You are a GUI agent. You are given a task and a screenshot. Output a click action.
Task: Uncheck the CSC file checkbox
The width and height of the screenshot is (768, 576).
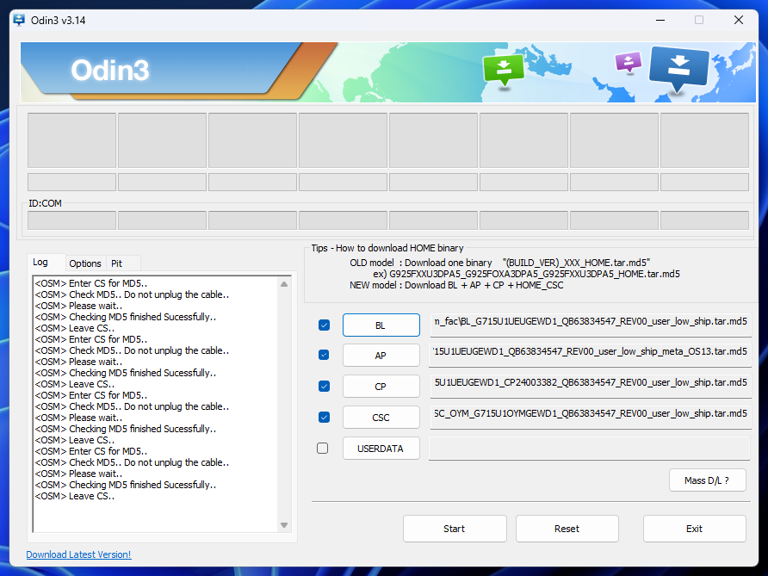tap(324, 417)
